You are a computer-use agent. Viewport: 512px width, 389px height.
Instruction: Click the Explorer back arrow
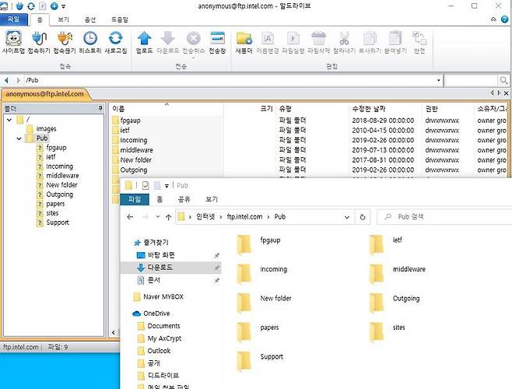pos(130,217)
